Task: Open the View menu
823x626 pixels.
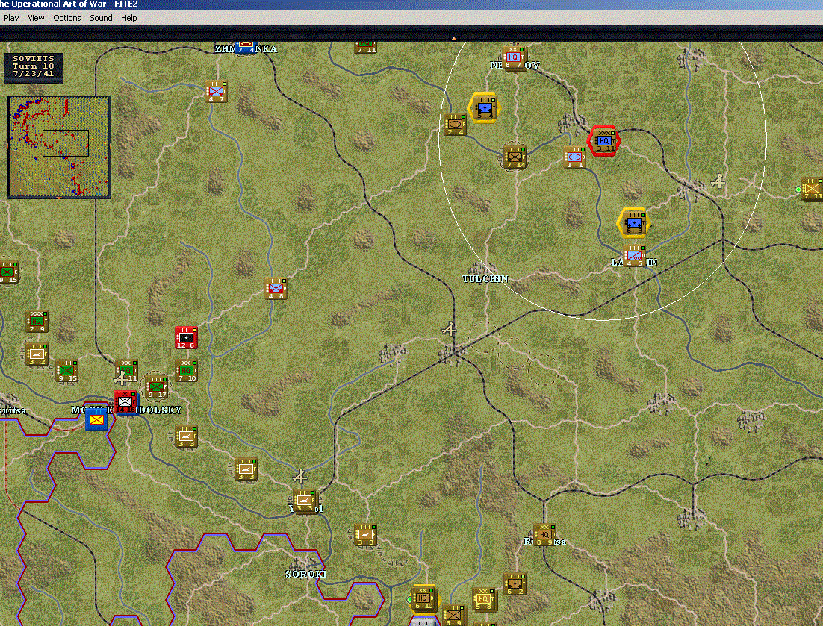Action: coord(36,18)
